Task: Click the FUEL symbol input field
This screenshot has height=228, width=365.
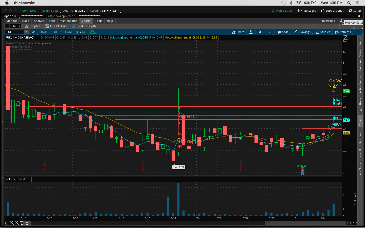Action: (15, 32)
